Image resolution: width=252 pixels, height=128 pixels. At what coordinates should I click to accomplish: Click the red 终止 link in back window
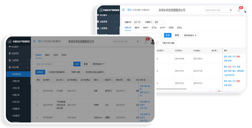(x=230, y=67)
